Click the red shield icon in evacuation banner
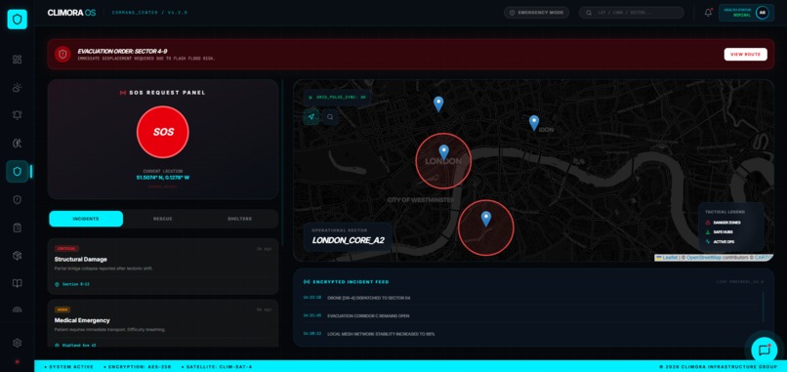Viewport: 787px width, 372px height. pos(62,55)
